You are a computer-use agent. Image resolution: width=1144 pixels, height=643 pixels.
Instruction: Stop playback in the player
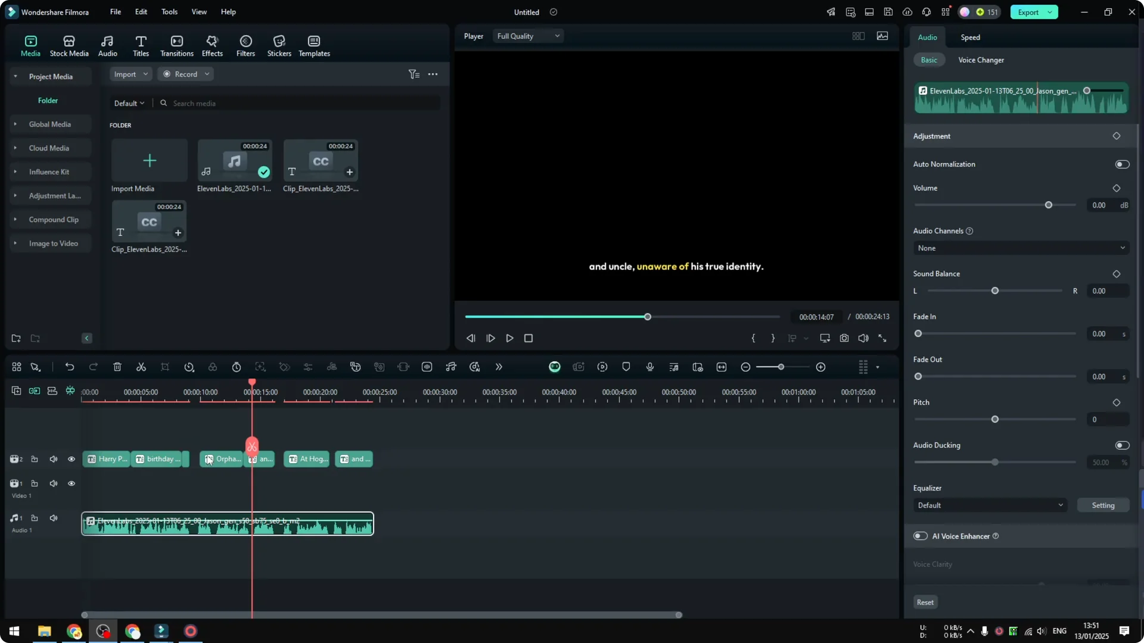click(529, 338)
